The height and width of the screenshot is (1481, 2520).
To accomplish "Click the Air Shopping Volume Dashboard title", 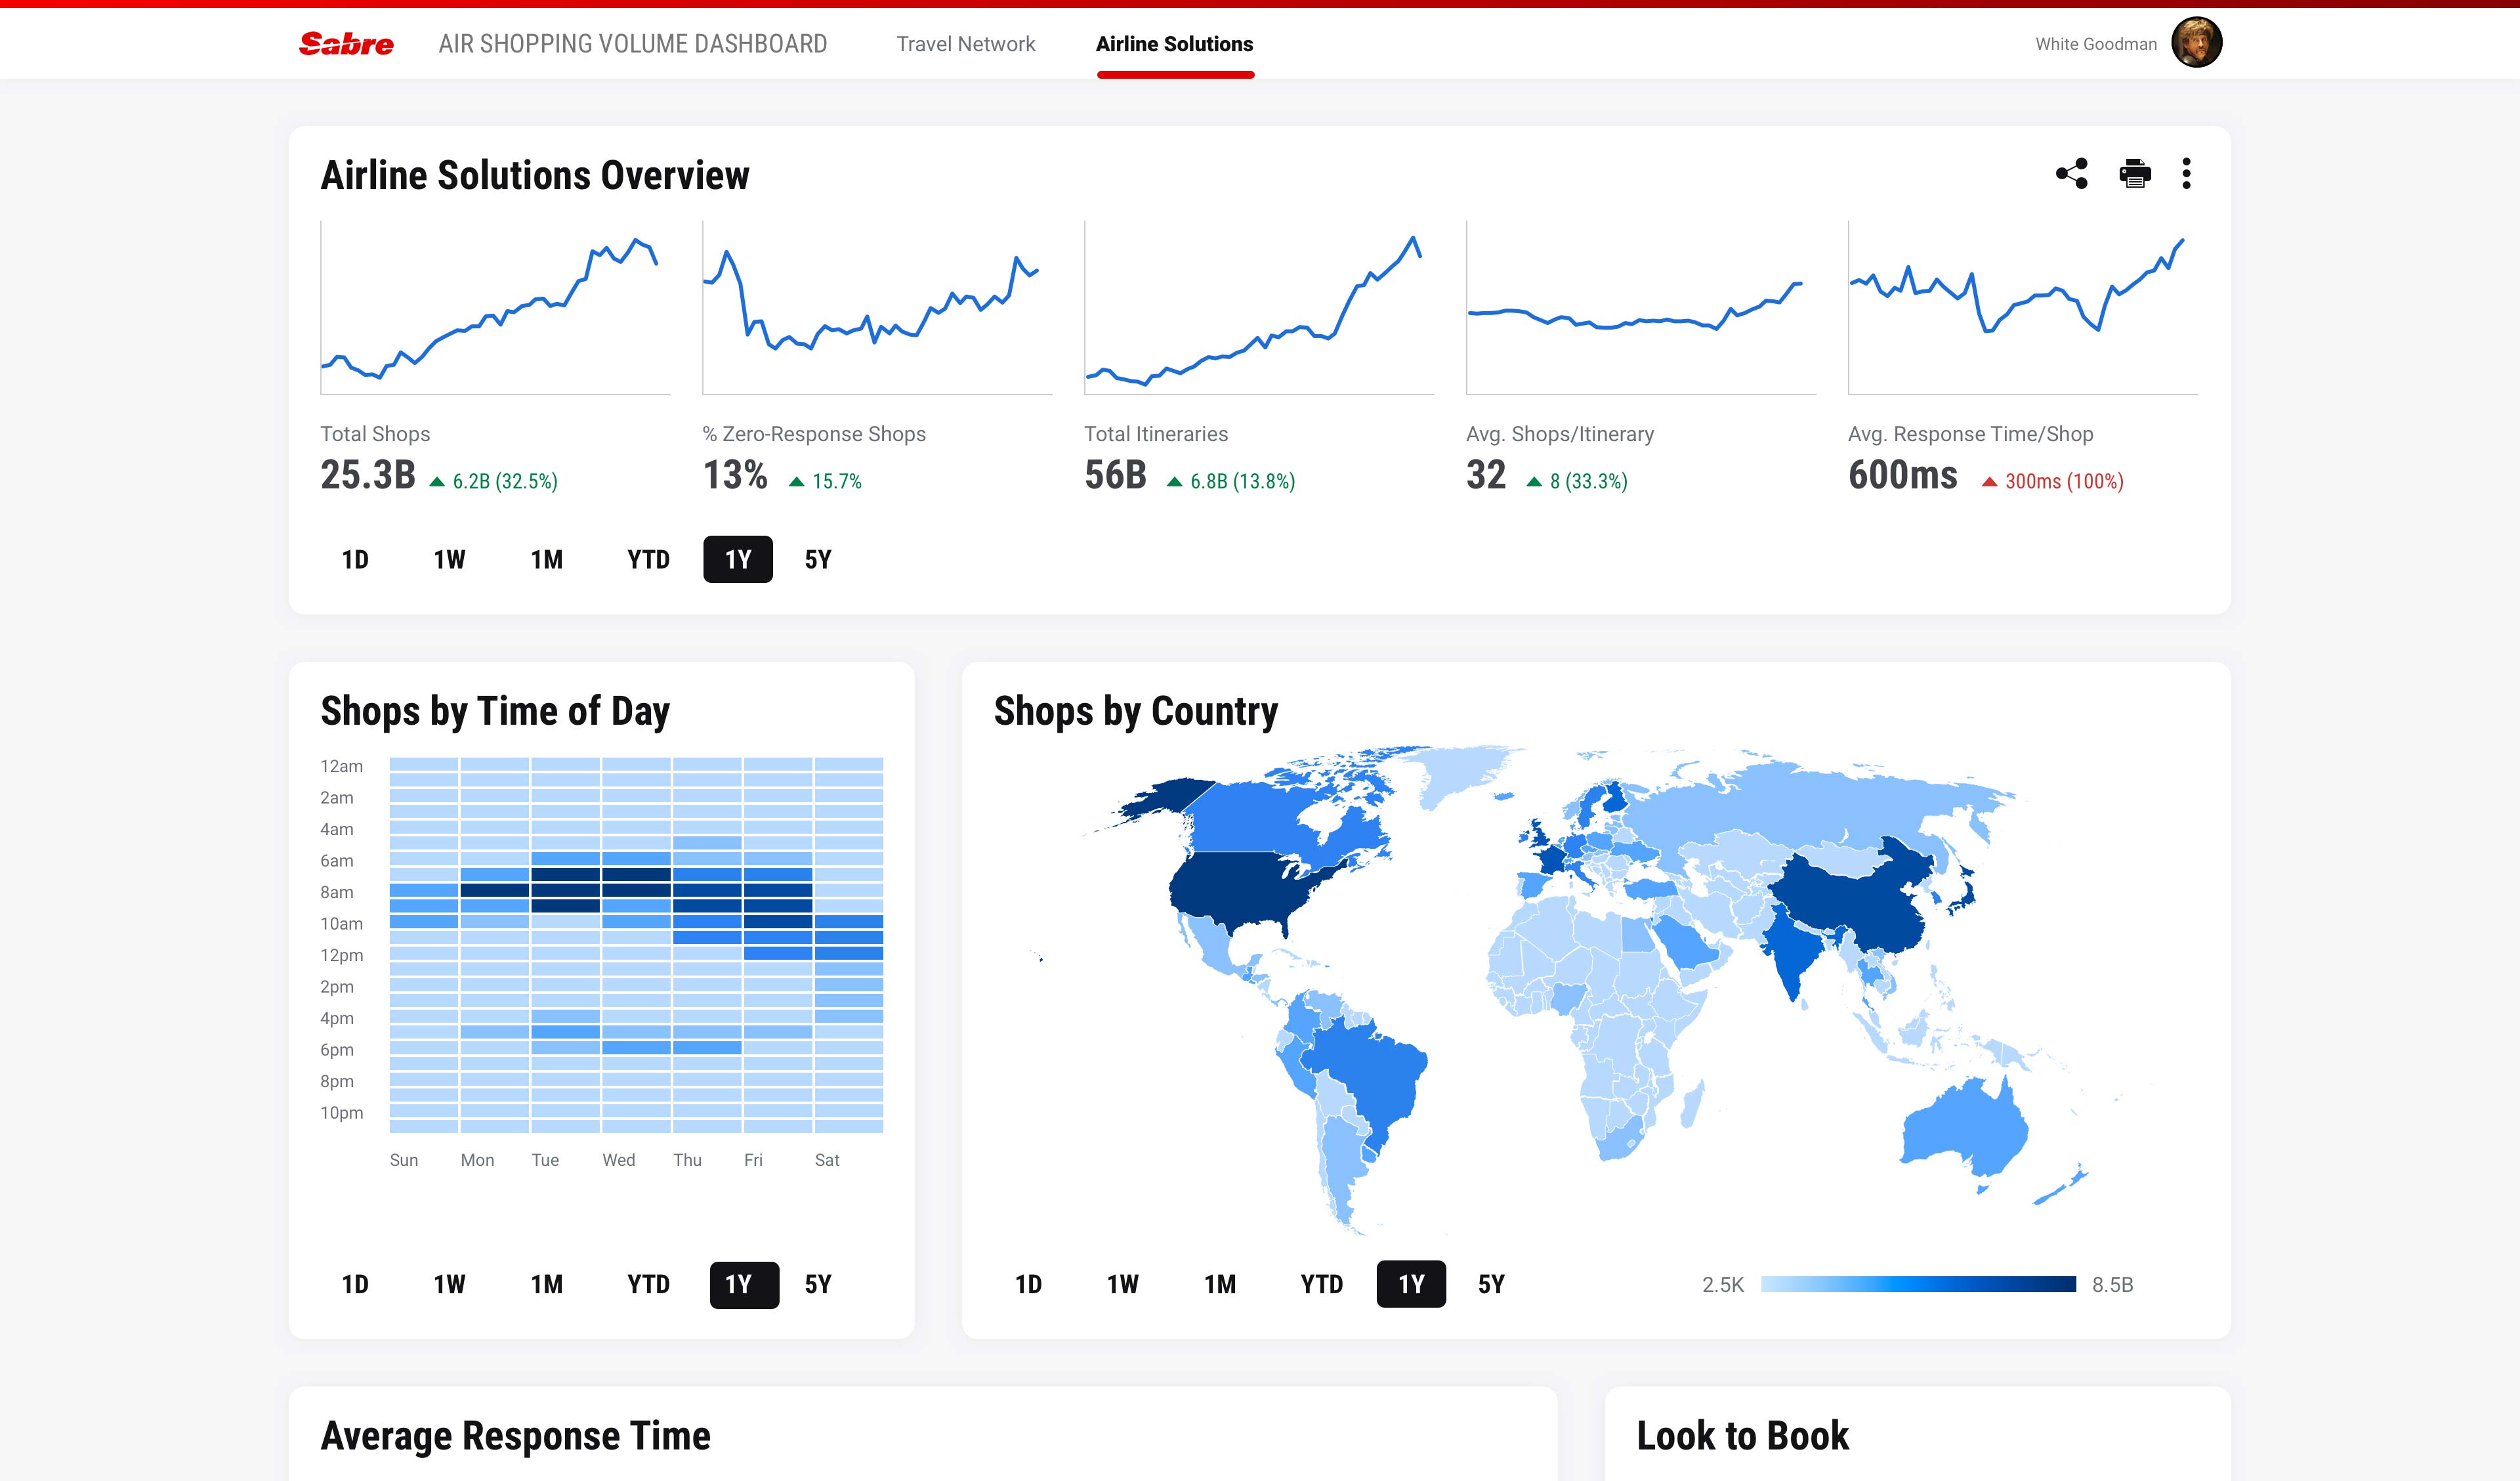I will [x=632, y=44].
